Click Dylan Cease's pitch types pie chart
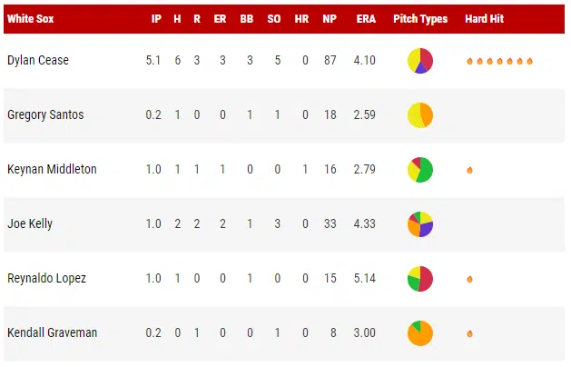The width and height of the screenshot is (571, 367). tap(420, 61)
